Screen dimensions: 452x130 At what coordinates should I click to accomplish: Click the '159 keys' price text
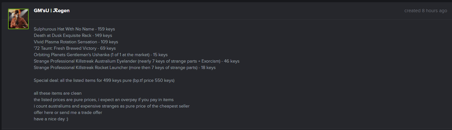point(106,29)
